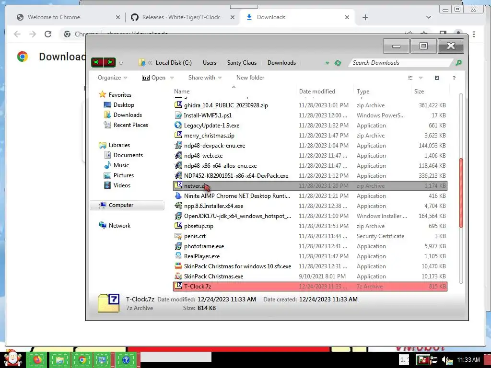Select ndp48-web.exe file icon

tap(178, 155)
